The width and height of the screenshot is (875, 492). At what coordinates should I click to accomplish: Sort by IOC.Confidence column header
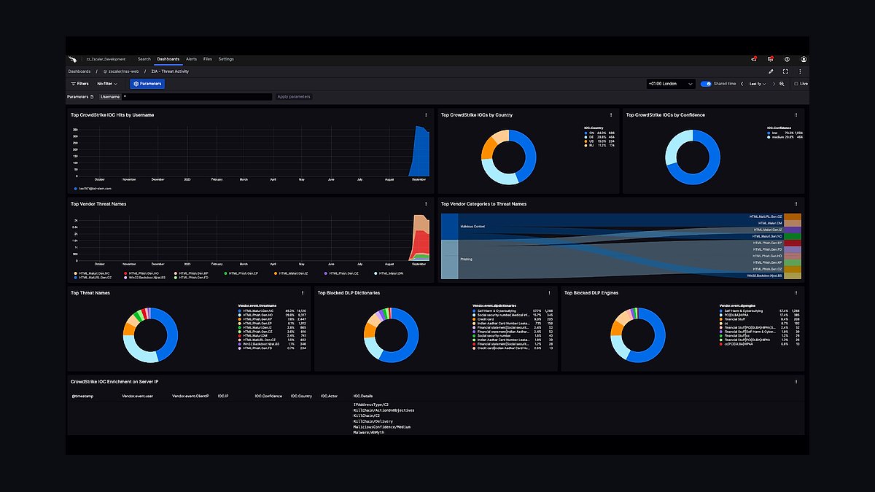click(x=268, y=396)
